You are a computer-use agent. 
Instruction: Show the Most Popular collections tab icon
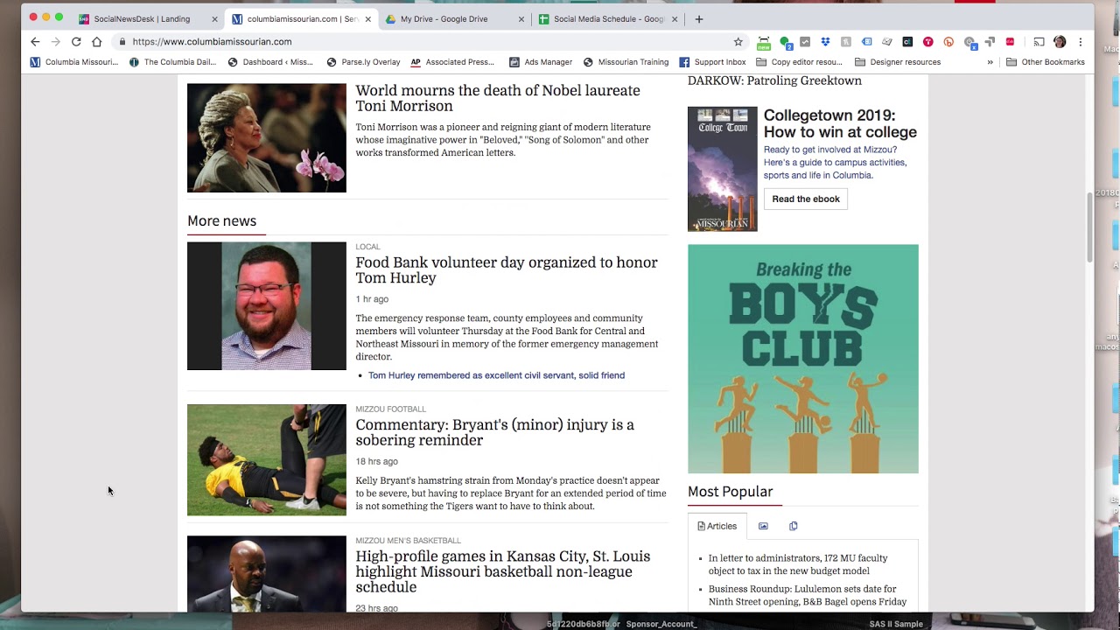(x=794, y=526)
